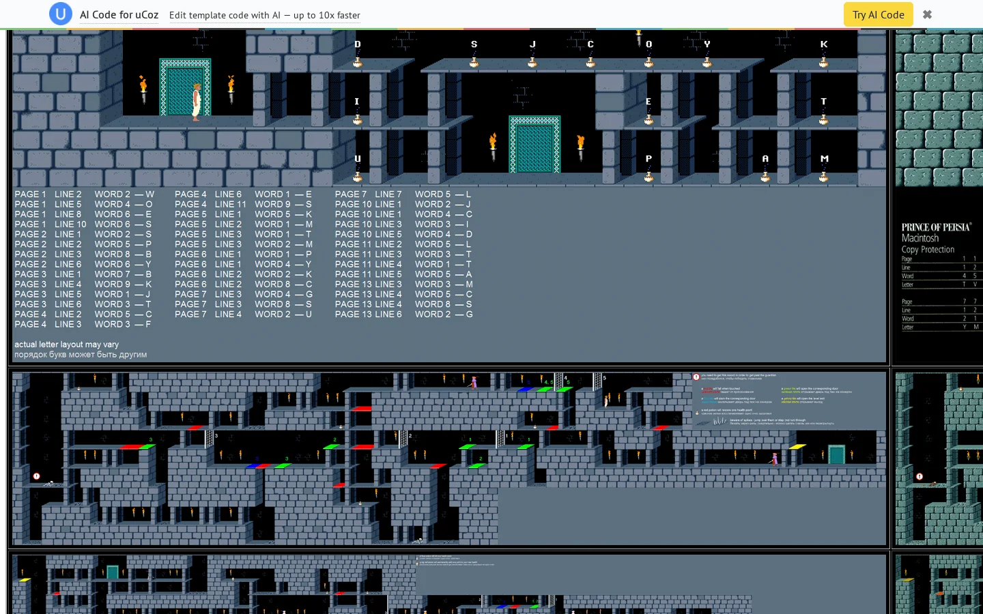This screenshot has width=983, height=614.
Task: Click the red-circled exclamation marker on the level map
Action: pos(37,476)
